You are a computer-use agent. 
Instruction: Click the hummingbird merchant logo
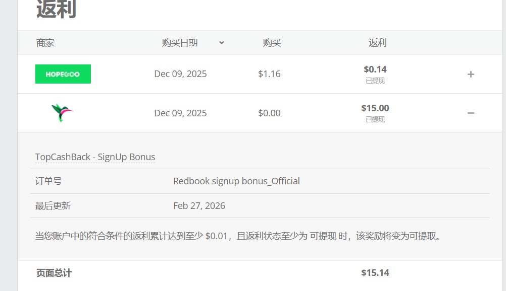click(62, 113)
